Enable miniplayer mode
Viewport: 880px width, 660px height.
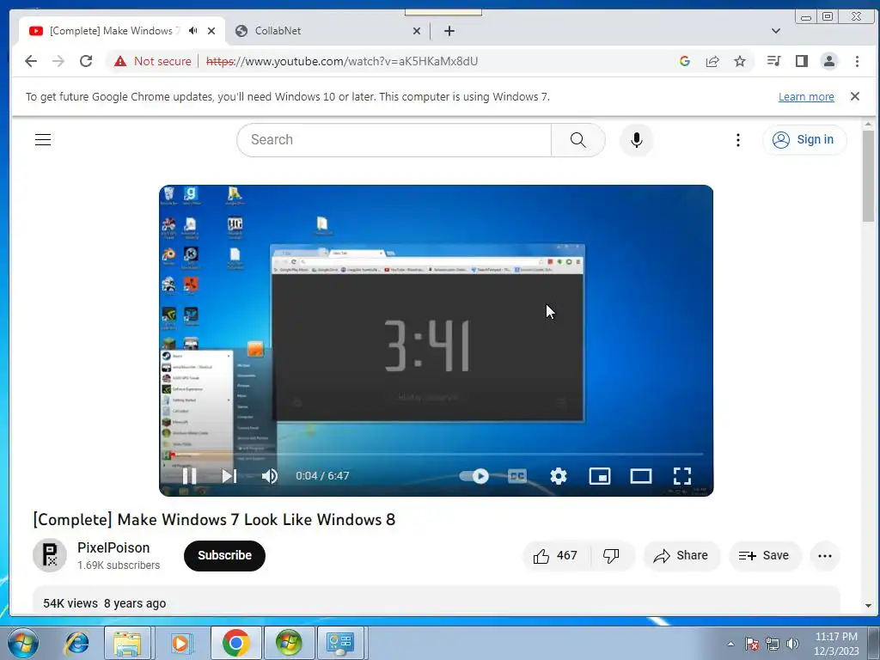click(x=599, y=476)
